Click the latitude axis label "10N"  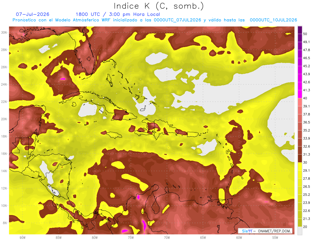coord(4,205)
